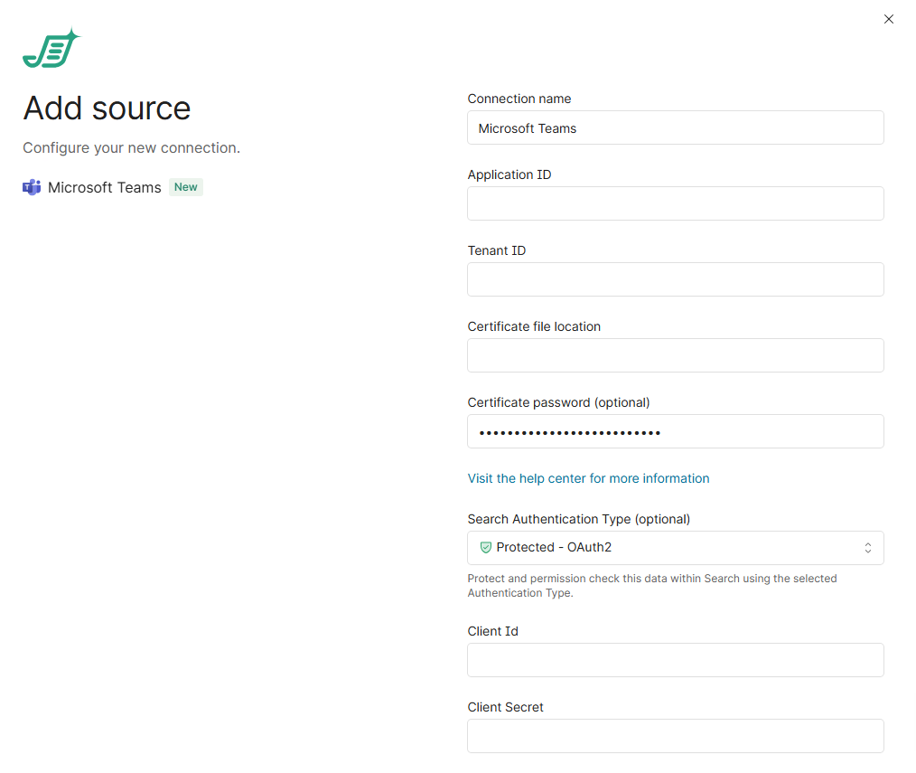Select the Tenant ID text box
Image resolution: width=916 pixels, height=773 pixels.
pyautogui.click(x=675, y=279)
